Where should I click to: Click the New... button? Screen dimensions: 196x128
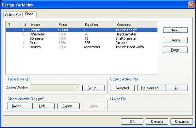click(x=175, y=30)
